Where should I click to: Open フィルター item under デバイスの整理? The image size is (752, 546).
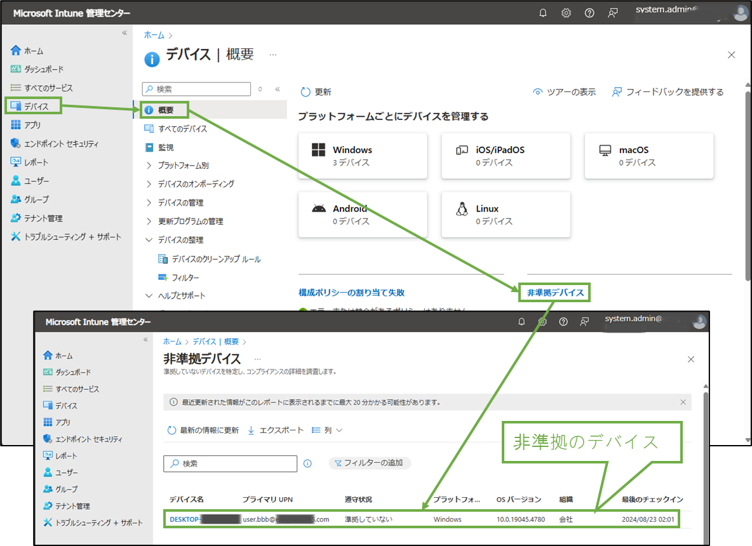pyautogui.click(x=179, y=277)
